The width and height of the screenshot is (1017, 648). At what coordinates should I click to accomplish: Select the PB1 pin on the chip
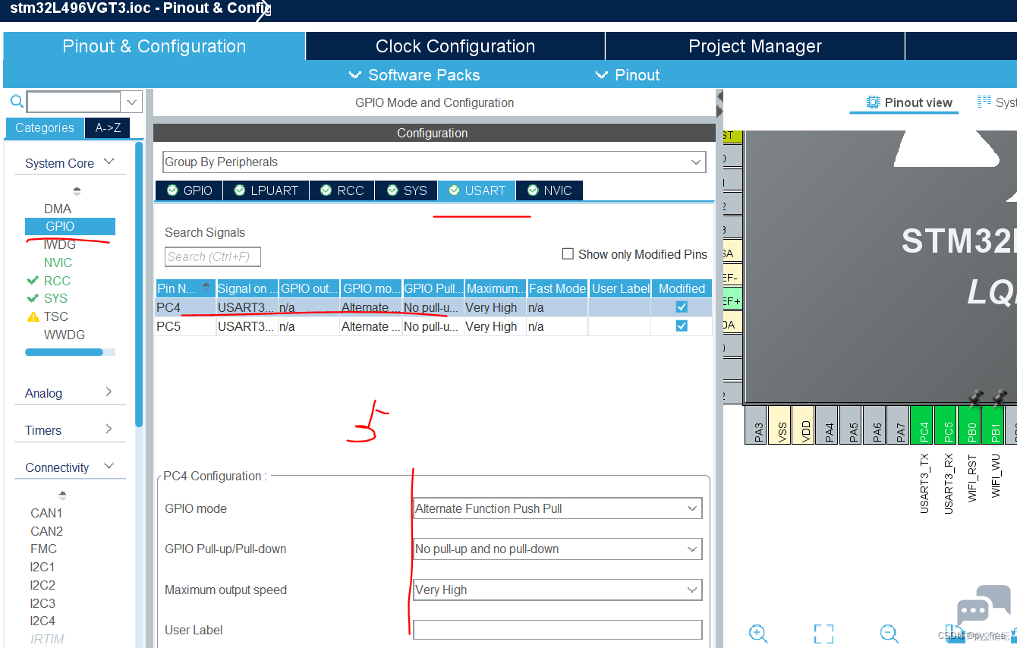pyautogui.click(x=994, y=424)
